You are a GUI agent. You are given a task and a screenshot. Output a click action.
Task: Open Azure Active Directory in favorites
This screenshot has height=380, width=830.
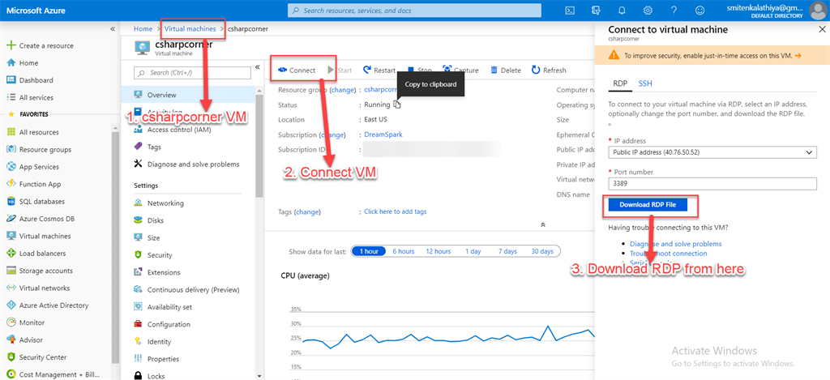coord(53,305)
